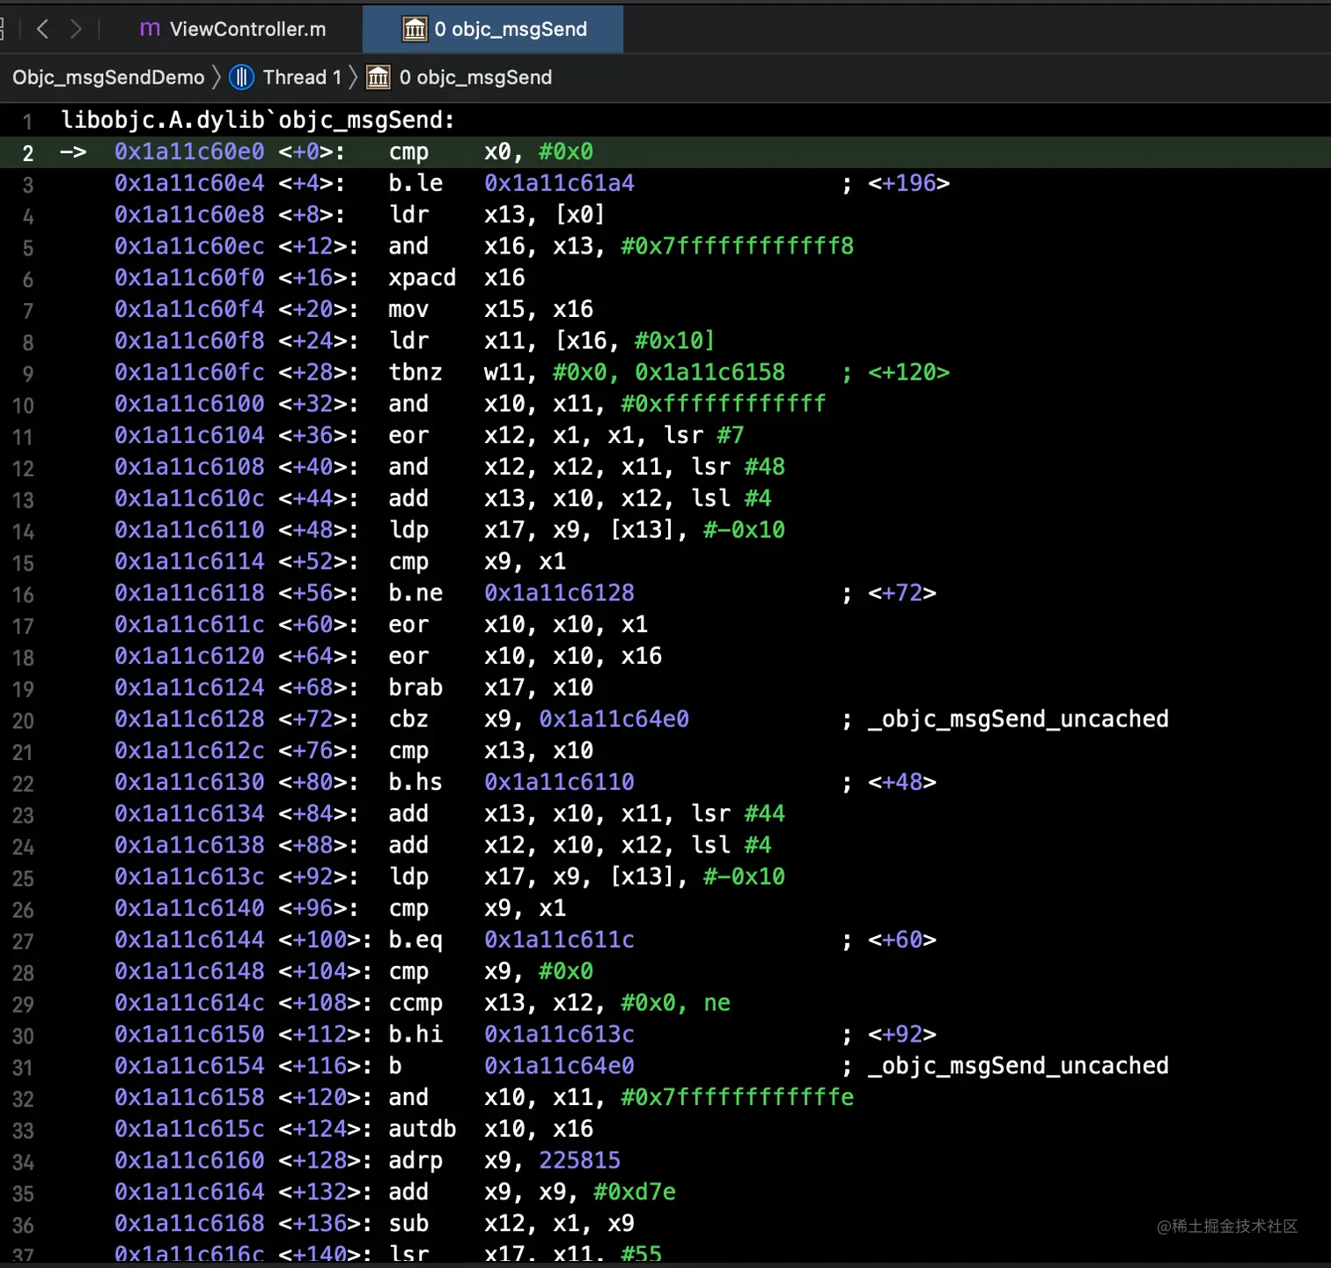Click _objc_msgSend_uncached comment on line 20
1331x1268 pixels.
pyautogui.click(x=1018, y=719)
